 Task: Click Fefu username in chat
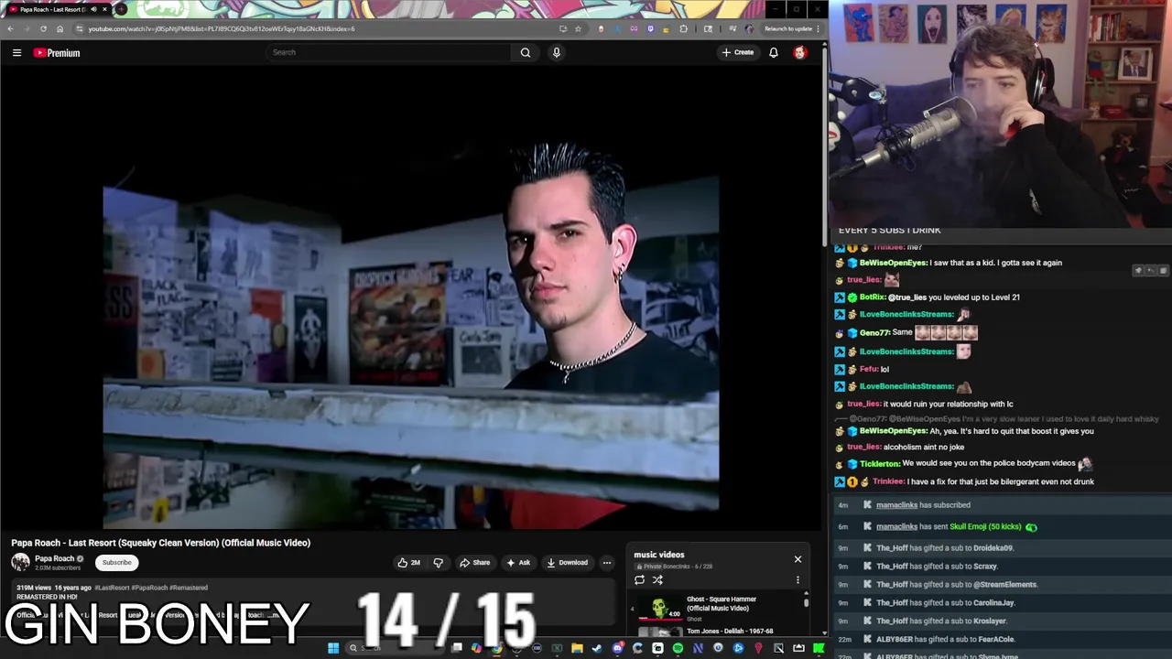868,369
